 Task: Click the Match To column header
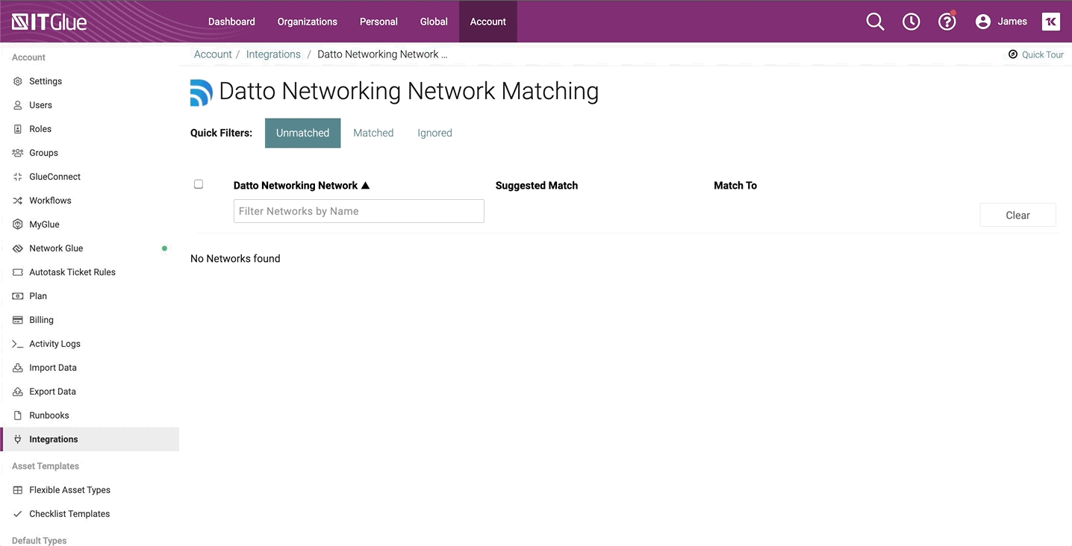[x=735, y=186]
